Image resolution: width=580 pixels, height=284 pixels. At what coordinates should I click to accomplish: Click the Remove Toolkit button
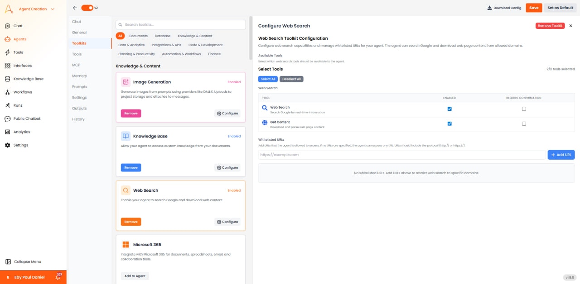click(550, 26)
